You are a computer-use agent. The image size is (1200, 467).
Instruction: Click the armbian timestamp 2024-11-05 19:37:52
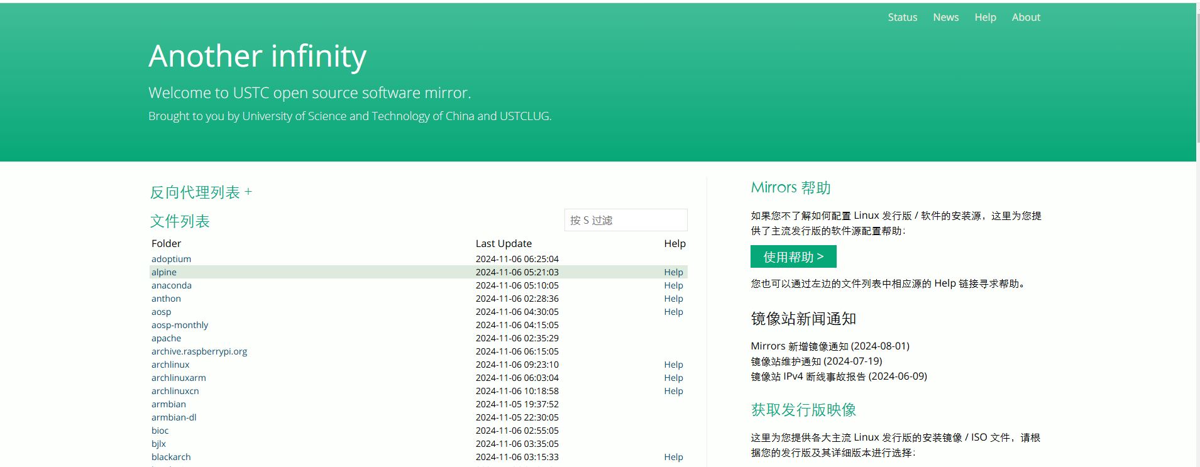(517, 404)
